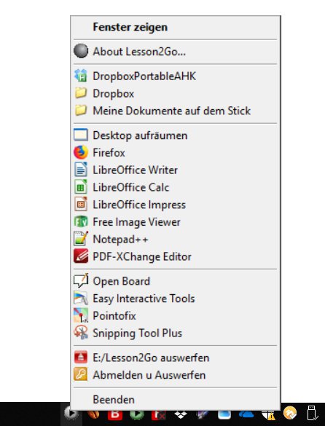The height and width of the screenshot is (426, 325).
Task: Select Fenster zeigen menu entry
Action: tap(176, 27)
